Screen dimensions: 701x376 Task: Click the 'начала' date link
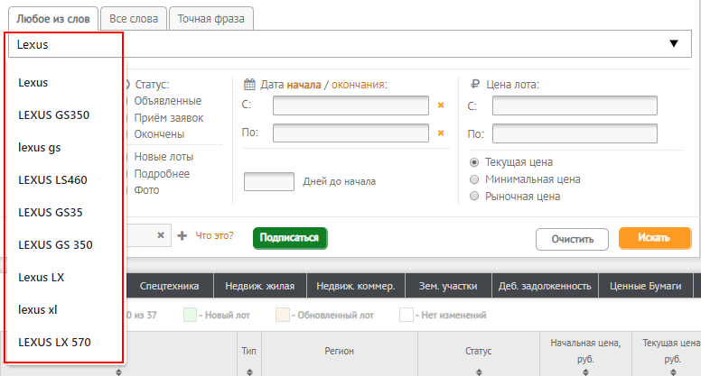pos(304,84)
